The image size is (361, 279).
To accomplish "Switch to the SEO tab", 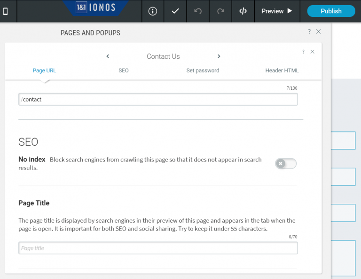I will click(x=124, y=70).
